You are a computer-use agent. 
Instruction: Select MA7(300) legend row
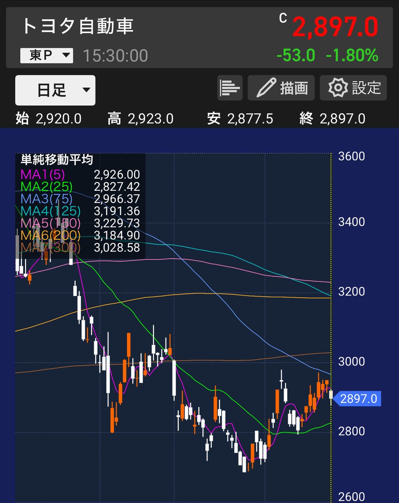pyautogui.click(x=80, y=247)
